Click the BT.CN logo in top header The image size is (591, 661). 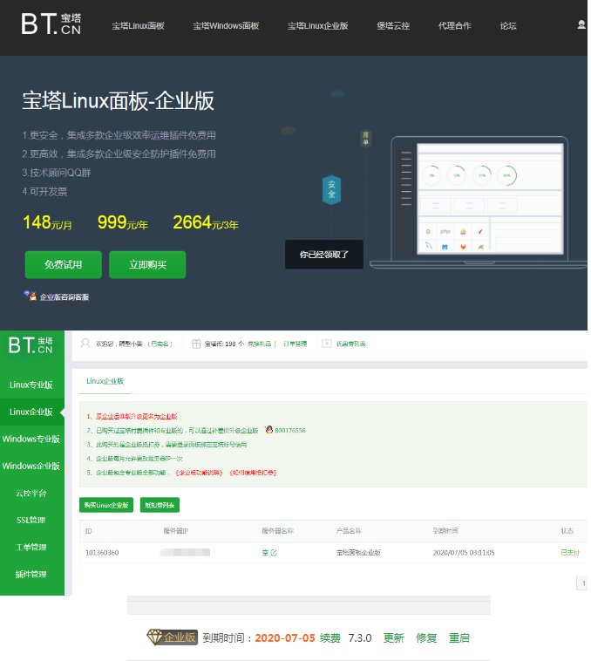[51, 24]
